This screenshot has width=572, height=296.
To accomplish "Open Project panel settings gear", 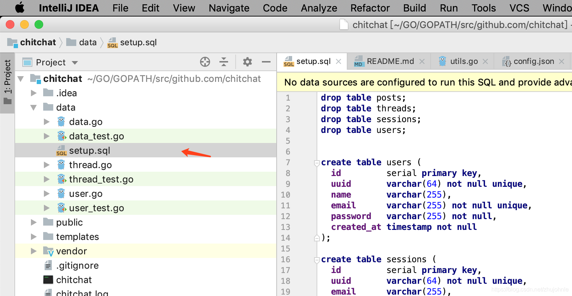I will [x=248, y=62].
